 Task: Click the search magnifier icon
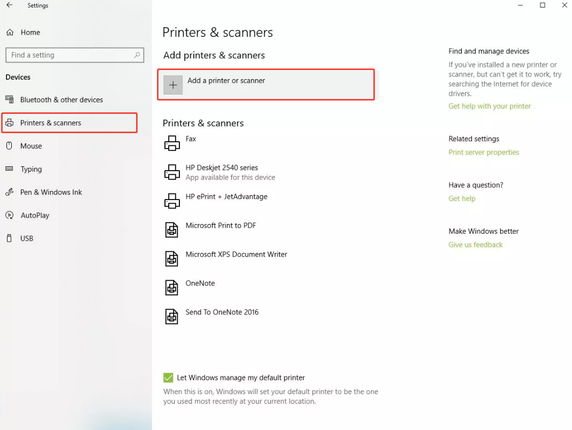click(137, 55)
